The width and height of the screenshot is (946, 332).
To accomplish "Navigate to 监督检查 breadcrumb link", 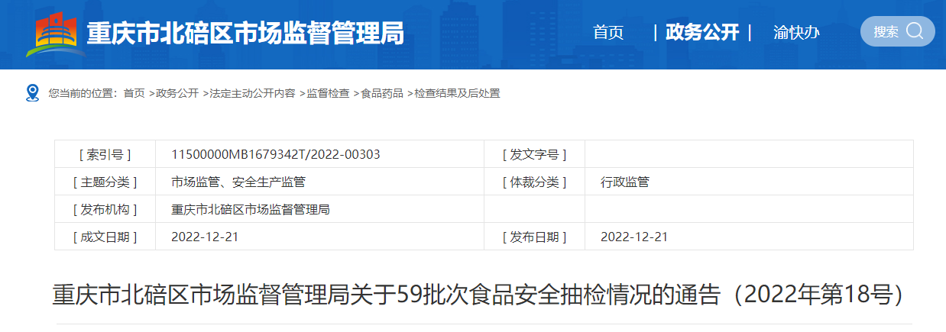I will point(328,93).
